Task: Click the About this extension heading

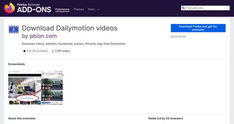Action: [22, 118]
